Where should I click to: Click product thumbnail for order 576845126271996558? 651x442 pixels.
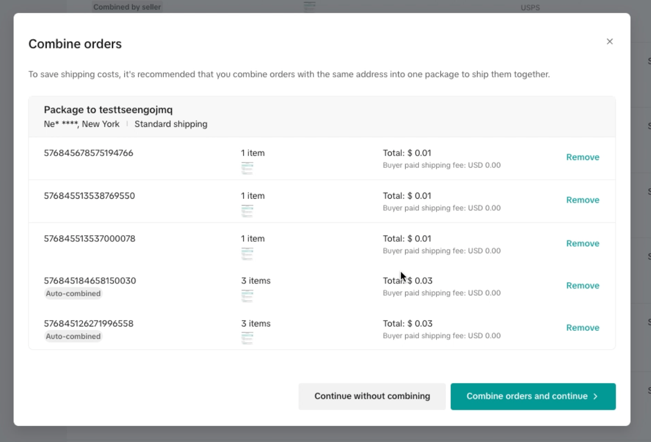247,338
